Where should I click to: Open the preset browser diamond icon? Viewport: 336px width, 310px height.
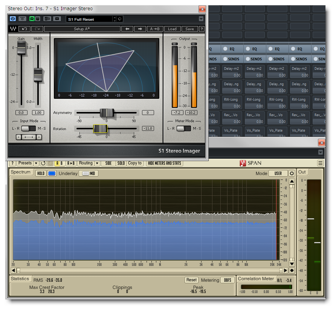click(x=119, y=19)
